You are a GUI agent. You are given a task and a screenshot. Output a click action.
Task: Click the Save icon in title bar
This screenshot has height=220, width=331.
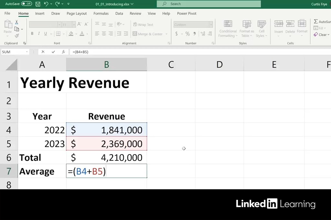point(38,4)
